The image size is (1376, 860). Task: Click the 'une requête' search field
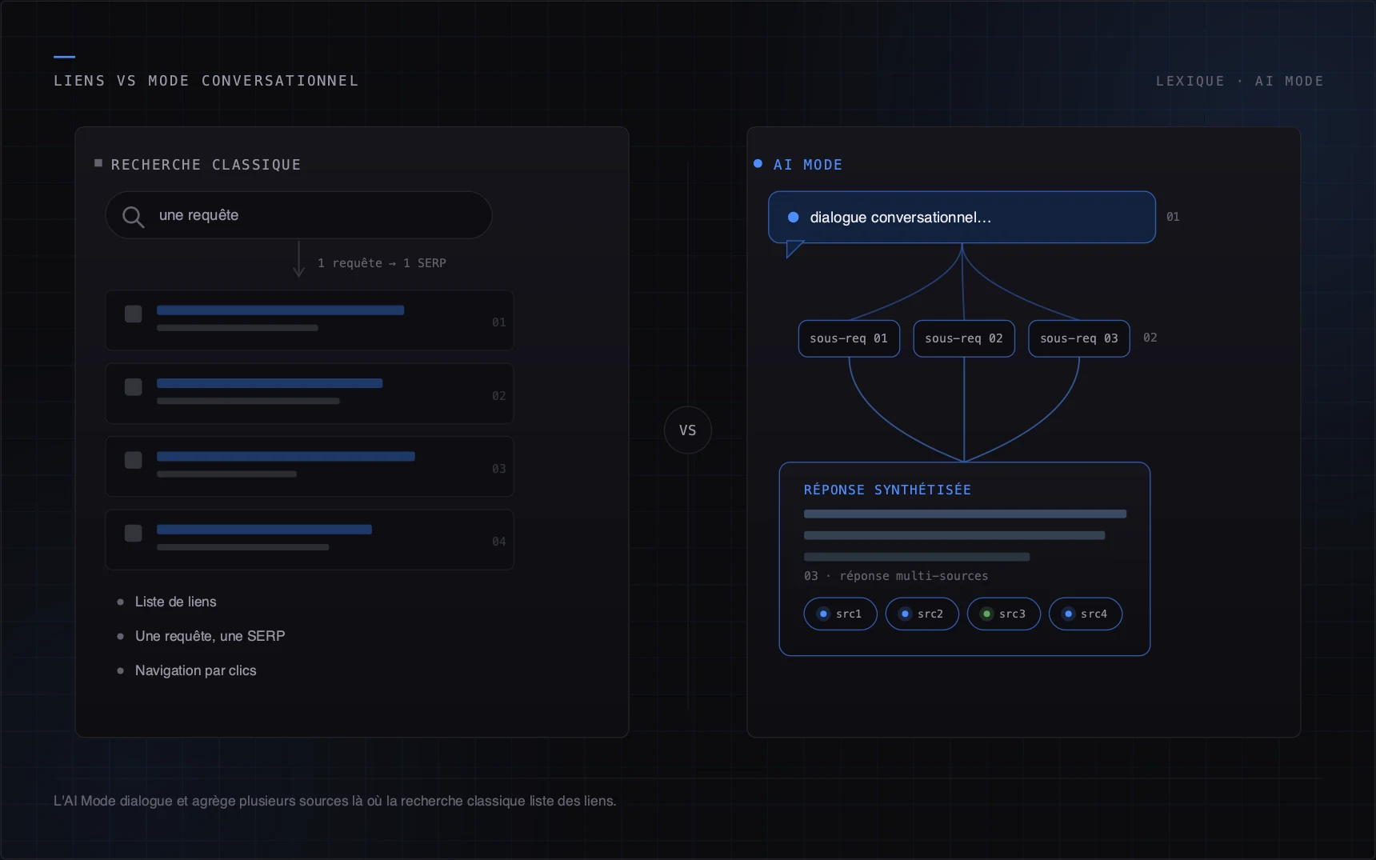(x=298, y=215)
